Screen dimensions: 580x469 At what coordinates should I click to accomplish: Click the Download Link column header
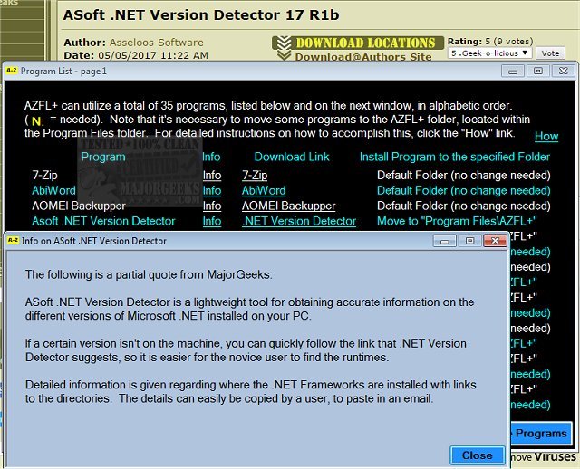292,157
